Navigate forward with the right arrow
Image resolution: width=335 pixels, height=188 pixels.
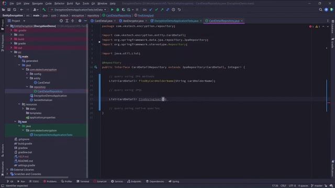(28, 9)
